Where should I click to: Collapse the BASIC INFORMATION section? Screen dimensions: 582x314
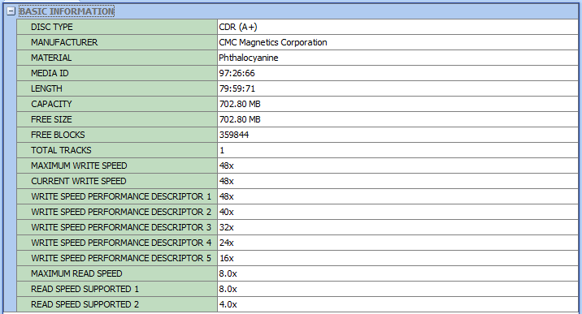pos(11,11)
